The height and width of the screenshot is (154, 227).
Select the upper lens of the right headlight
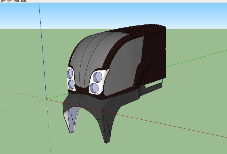coord(97,77)
